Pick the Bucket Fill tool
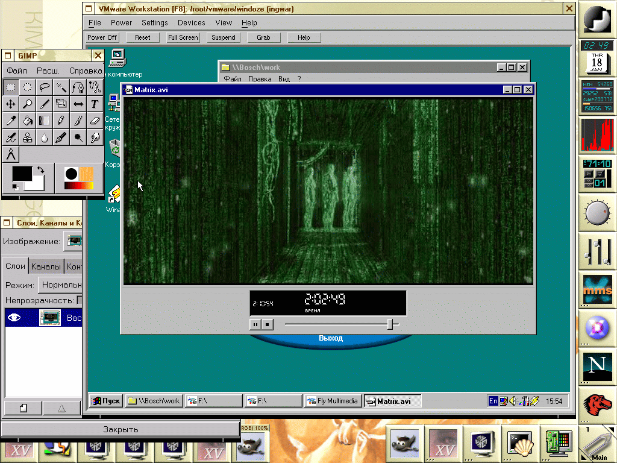Image resolution: width=617 pixels, height=463 pixels. coord(28,121)
